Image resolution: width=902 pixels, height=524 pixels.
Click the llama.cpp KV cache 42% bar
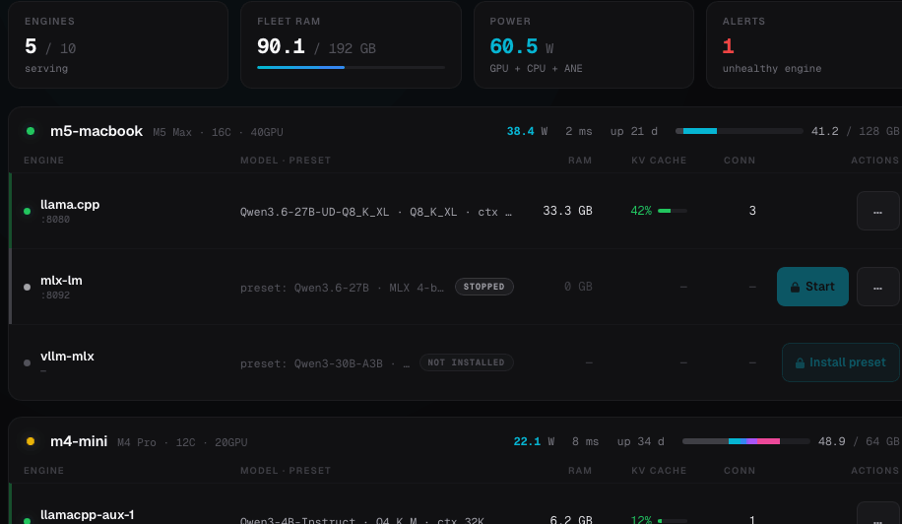(x=673, y=211)
